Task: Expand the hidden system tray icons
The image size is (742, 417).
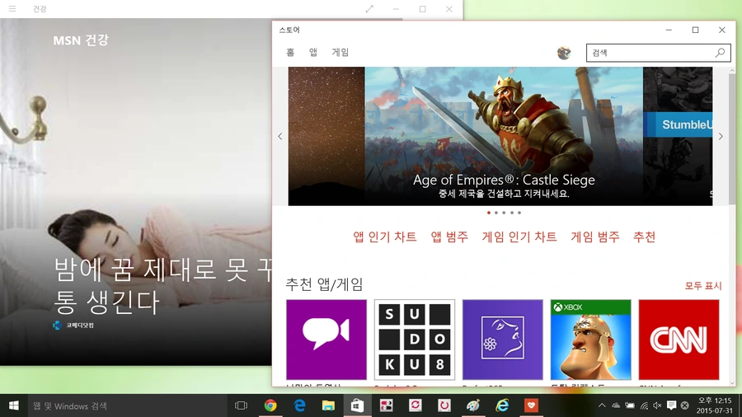Action: [x=602, y=405]
